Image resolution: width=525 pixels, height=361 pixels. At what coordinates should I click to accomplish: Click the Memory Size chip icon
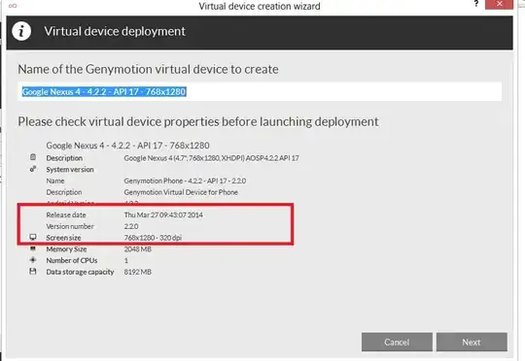pos(33,248)
